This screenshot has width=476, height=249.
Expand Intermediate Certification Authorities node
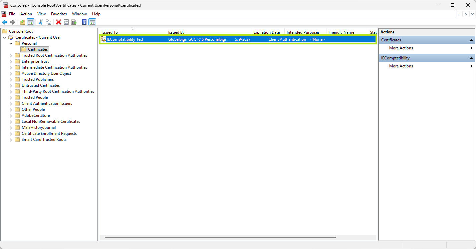click(x=11, y=67)
